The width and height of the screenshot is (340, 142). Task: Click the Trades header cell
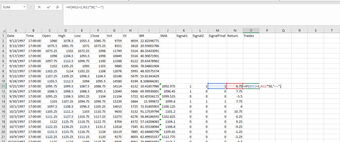pyautogui.click(x=251, y=36)
